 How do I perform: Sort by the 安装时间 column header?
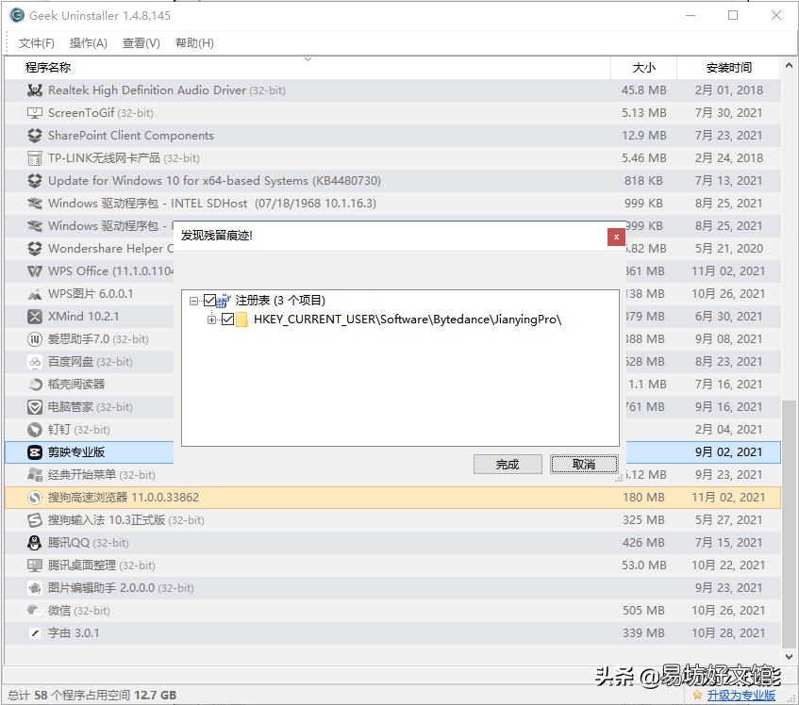pos(728,68)
